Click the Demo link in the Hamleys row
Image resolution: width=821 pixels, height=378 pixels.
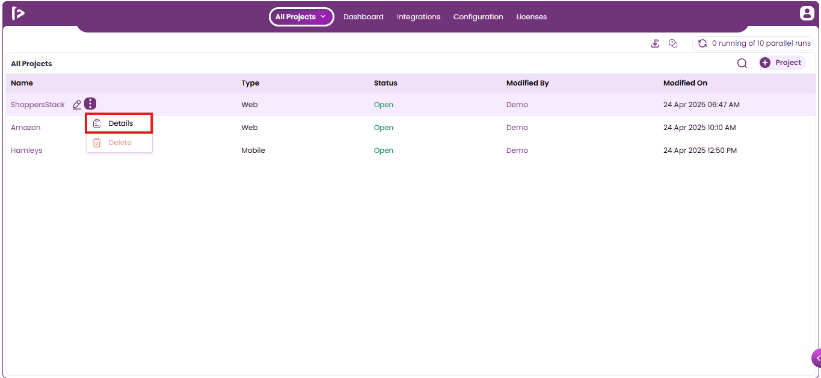tap(517, 150)
